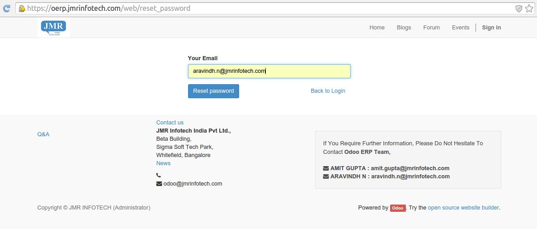Click envelope icon next to AMIT GUPTA
Screen dimensions: 537x229
(x=326, y=168)
